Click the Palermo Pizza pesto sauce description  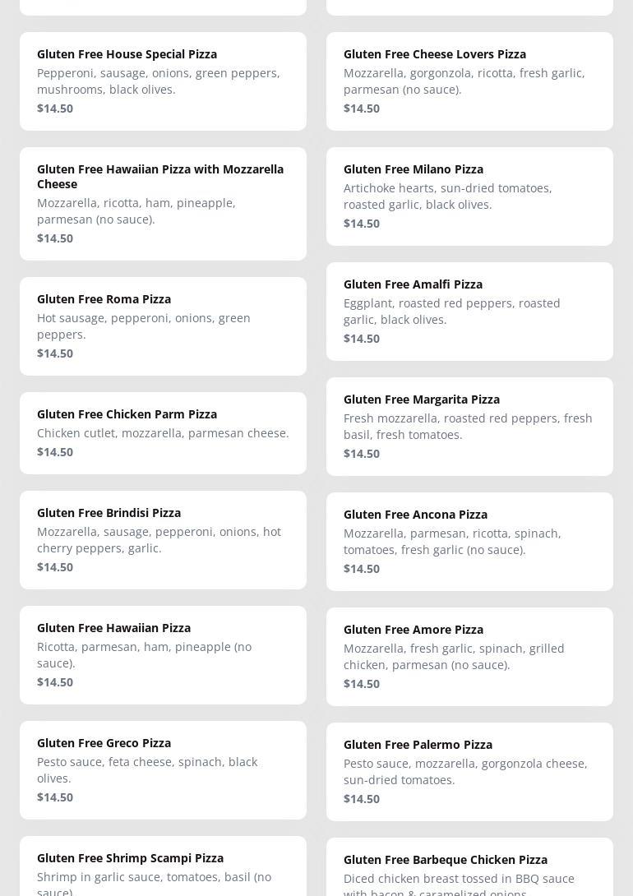coord(465,772)
